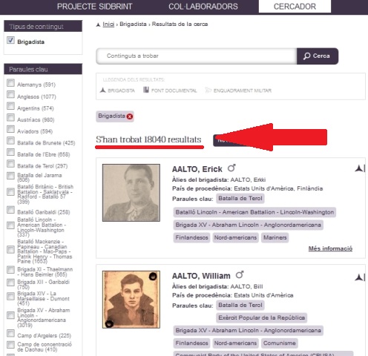Open the PROJECTE SIDBRINT tab

pos(94,7)
